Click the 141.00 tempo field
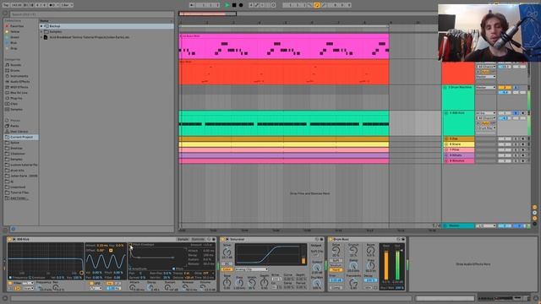 [16, 5]
